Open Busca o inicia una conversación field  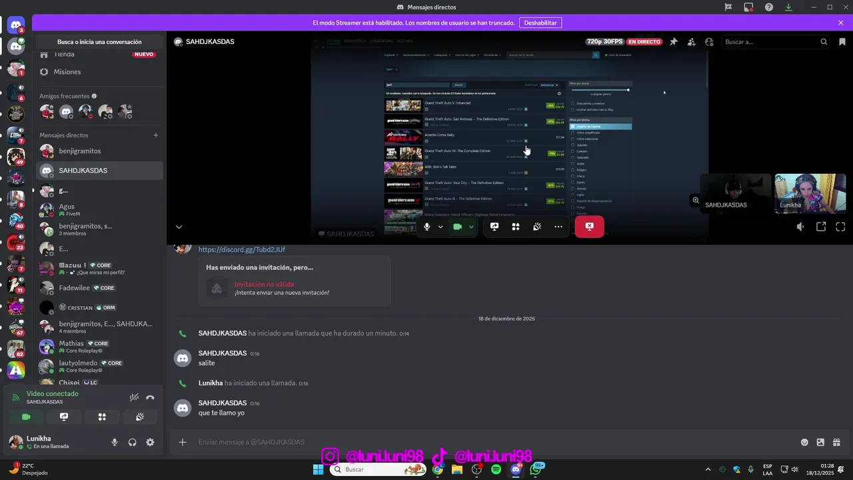[x=99, y=41]
